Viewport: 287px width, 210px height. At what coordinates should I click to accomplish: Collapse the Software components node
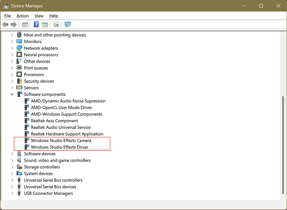pyautogui.click(x=12, y=94)
